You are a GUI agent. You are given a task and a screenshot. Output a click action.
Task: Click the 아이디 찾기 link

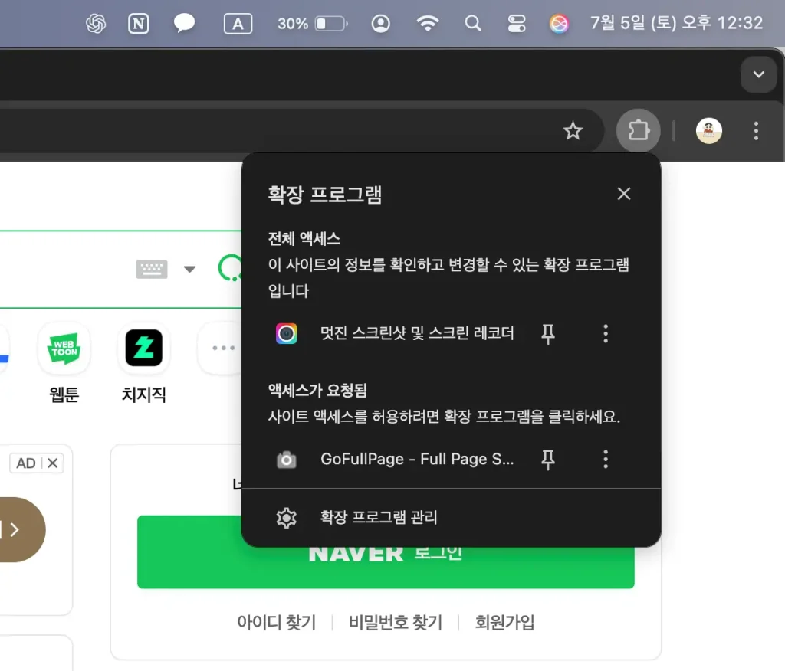[x=276, y=623]
